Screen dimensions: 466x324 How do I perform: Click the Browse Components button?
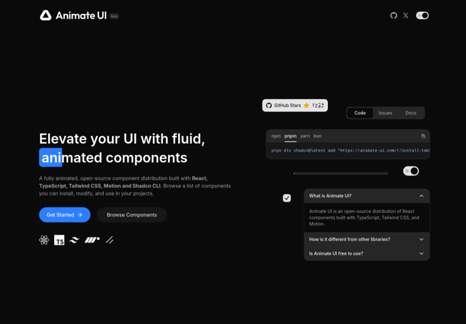click(131, 215)
